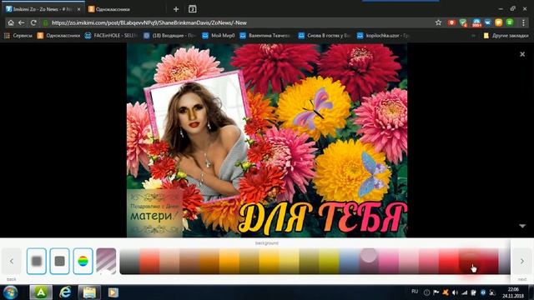
Task: Open the Мой Мир bookmark
Action: click(x=219, y=35)
